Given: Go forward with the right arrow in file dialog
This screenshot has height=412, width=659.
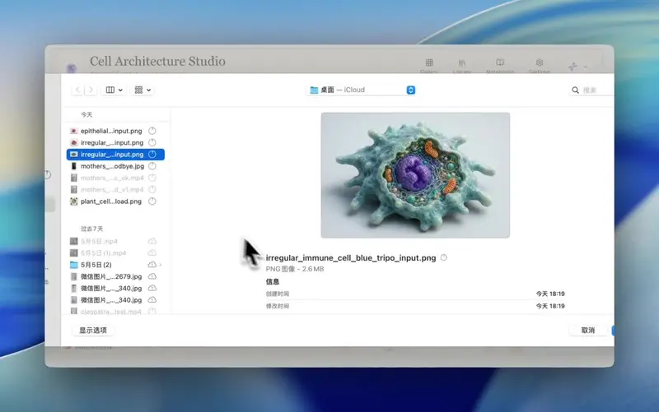Looking at the screenshot, I should [x=91, y=90].
